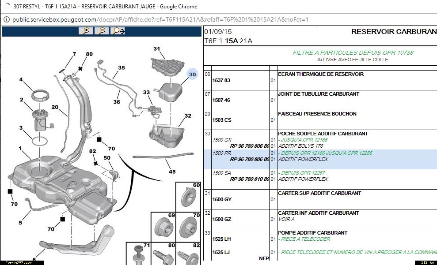437x265 pixels.
Task: Click part reference 1537 83
Action: [221, 81]
